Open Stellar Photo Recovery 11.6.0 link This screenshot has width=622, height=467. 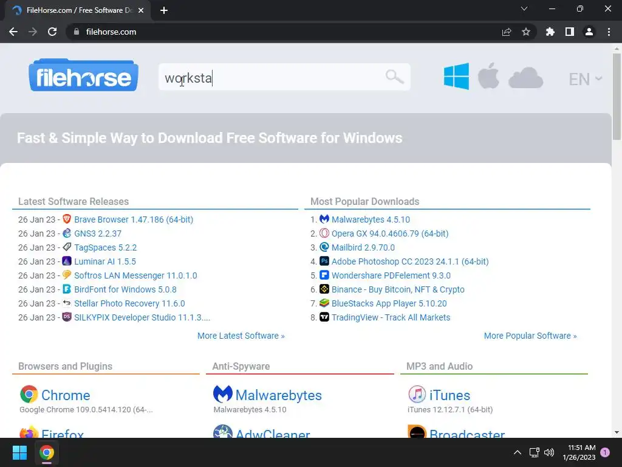(129, 303)
